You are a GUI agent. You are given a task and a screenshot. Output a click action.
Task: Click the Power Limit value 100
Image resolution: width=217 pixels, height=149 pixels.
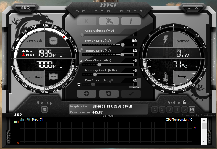[134, 41]
